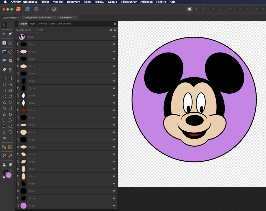Screen dimensions: 266x211
Task: Select the Star shape tool
Action: pyautogui.click(x=4, y=114)
